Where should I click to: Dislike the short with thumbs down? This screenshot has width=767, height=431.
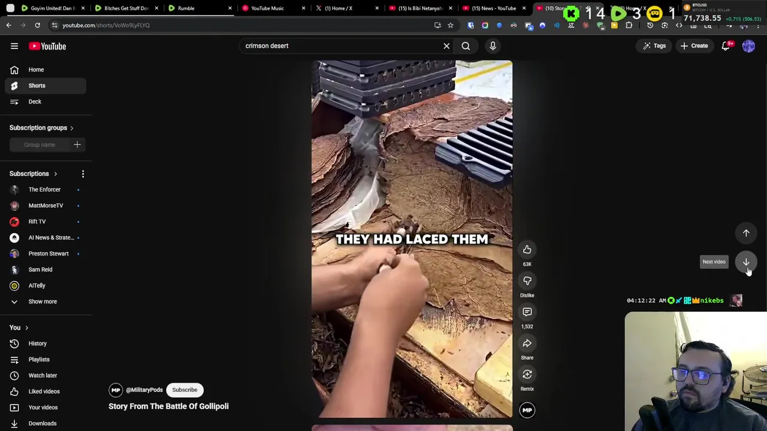(x=527, y=281)
